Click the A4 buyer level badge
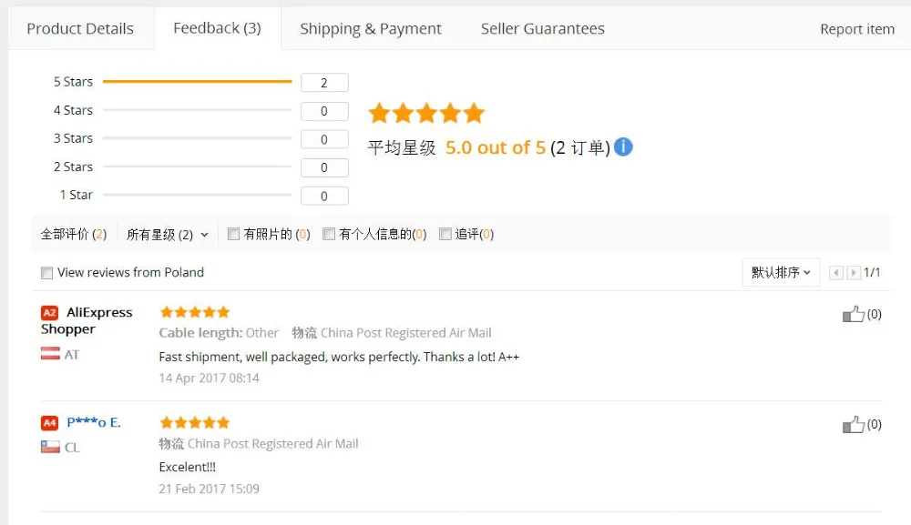 pos(51,422)
